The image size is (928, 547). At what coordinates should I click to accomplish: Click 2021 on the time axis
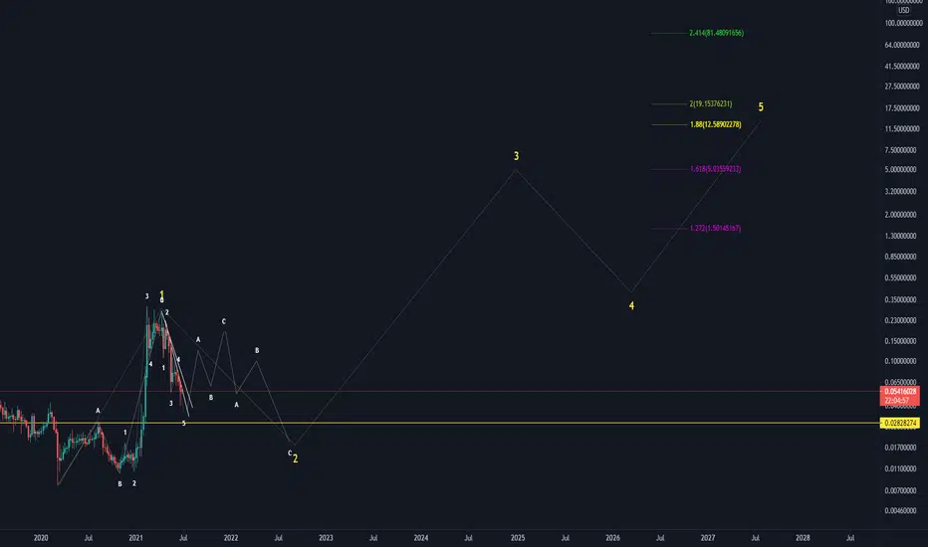coord(136,538)
